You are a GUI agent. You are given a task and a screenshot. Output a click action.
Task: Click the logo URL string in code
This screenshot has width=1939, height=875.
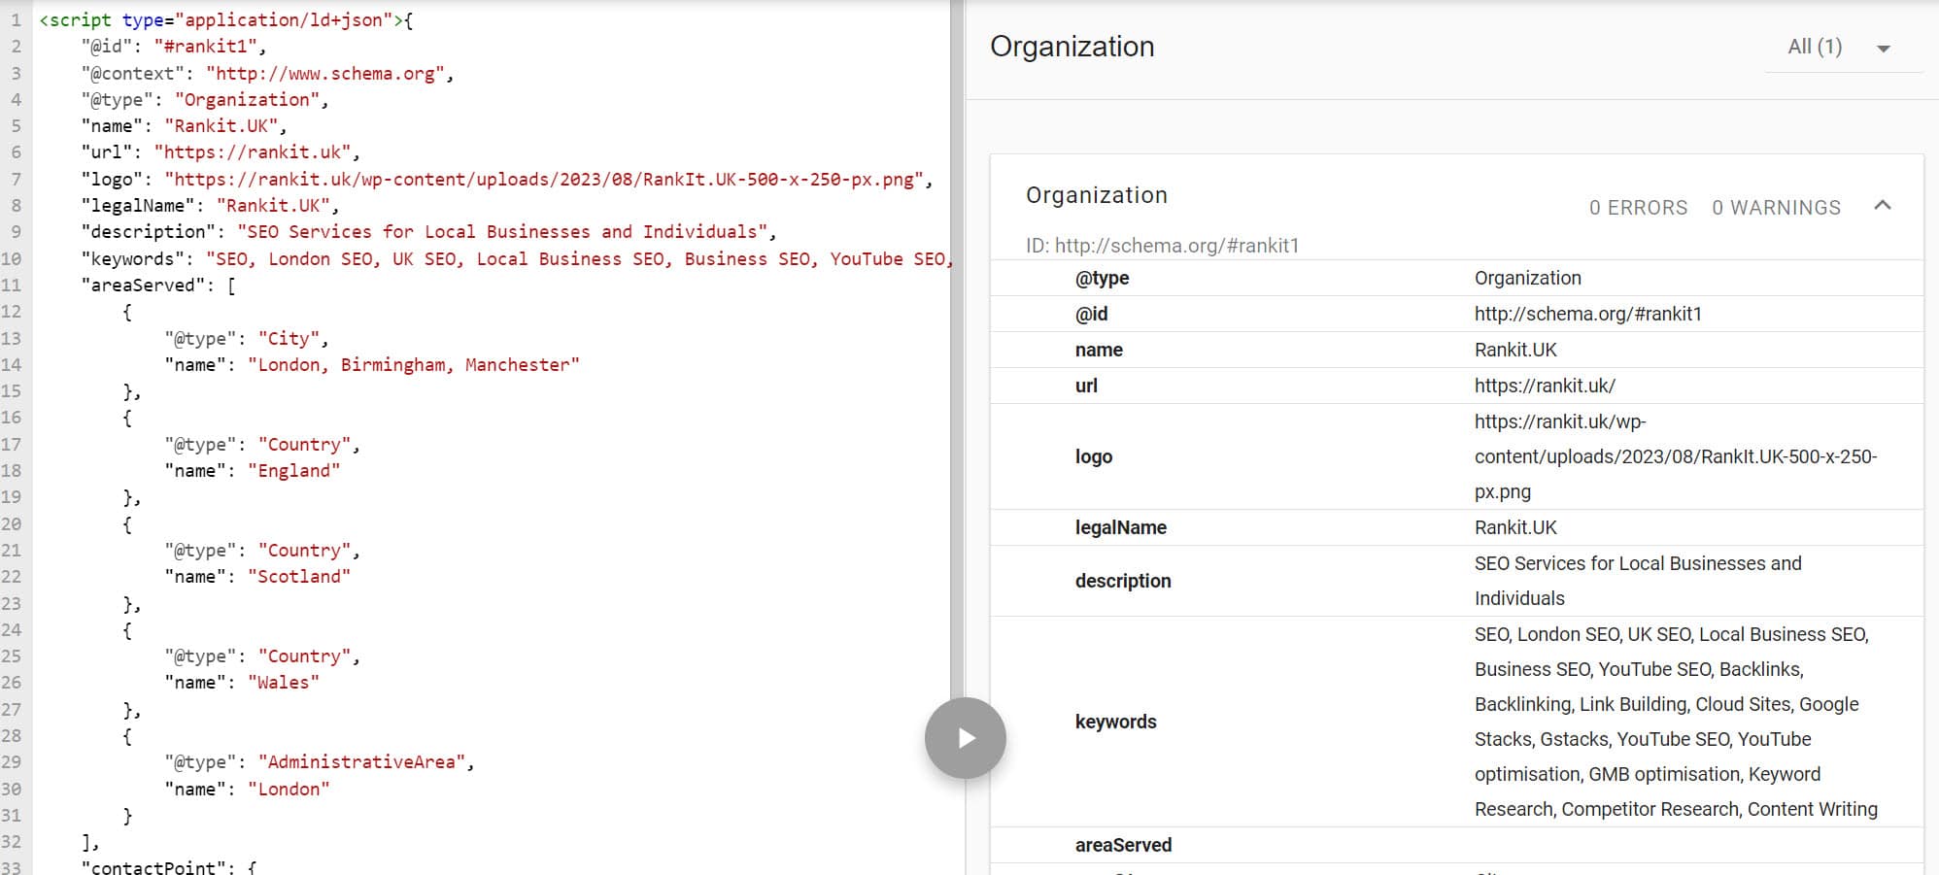(x=544, y=179)
